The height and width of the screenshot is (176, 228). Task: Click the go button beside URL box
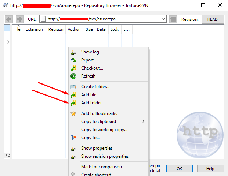point(173,19)
